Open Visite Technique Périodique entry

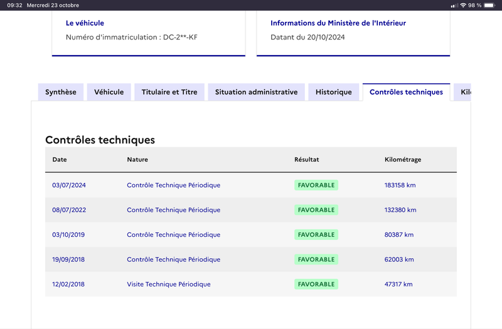click(169, 285)
